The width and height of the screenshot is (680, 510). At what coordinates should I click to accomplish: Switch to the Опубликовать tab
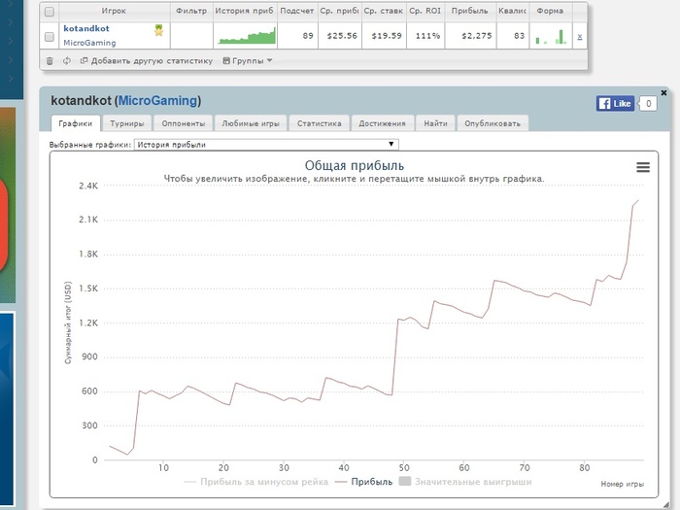[493, 123]
